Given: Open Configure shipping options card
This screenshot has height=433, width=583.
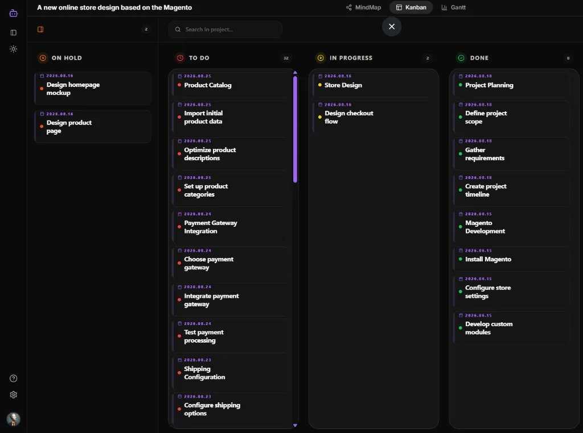Looking at the screenshot, I should coord(229,409).
